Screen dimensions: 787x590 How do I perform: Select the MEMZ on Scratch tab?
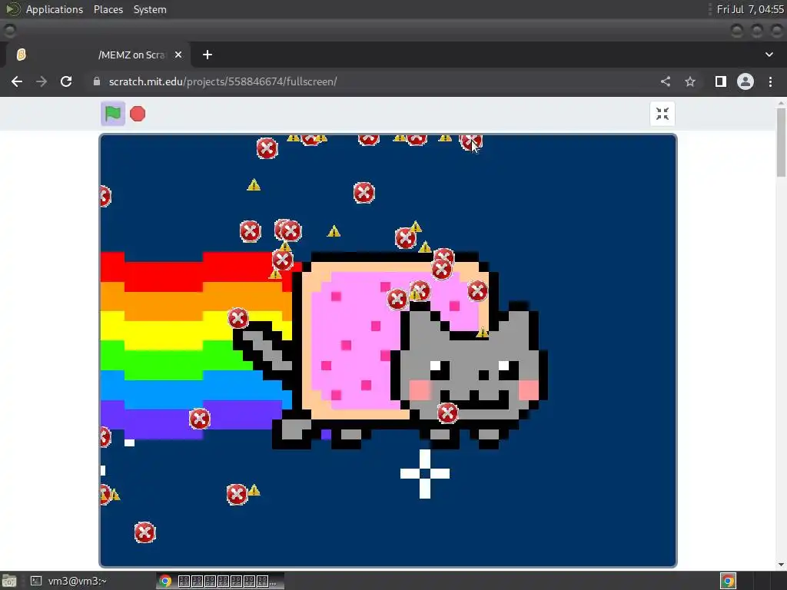click(x=98, y=55)
